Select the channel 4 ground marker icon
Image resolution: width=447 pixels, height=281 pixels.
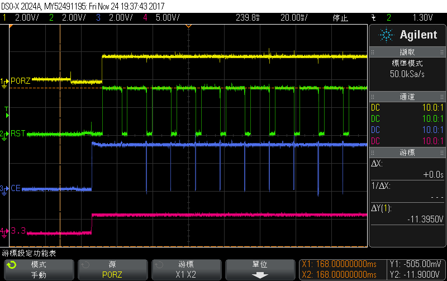(4, 232)
